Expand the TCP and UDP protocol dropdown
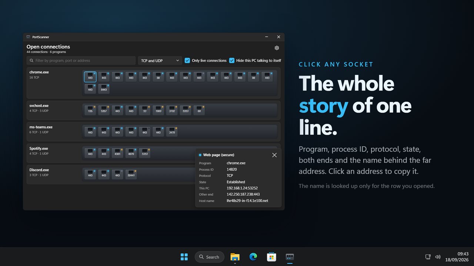Screen dimensions: 474x266 tap(160, 61)
